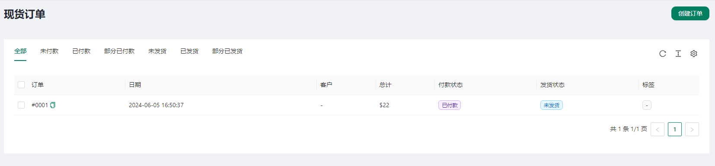Click the 未发货 shipping status badge
The height and width of the screenshot is (166, 715).
[x=552, y=105]
